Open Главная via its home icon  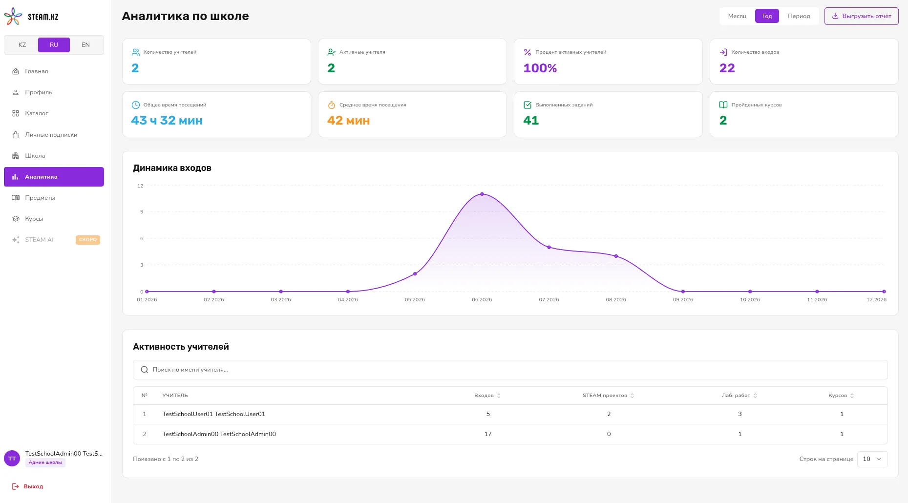tap(16, 71)
